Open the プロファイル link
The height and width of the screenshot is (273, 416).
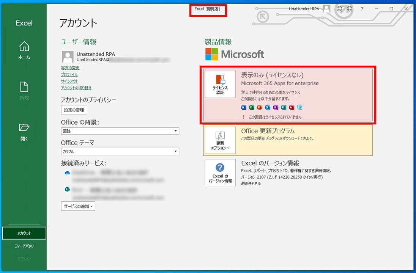[x=69, y=74]
